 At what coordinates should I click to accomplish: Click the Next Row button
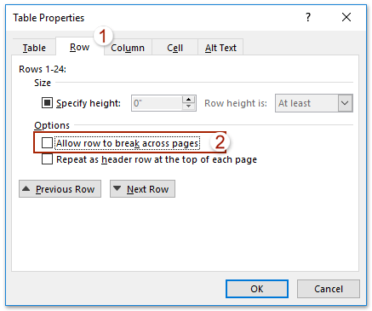[x=142, y=188]
